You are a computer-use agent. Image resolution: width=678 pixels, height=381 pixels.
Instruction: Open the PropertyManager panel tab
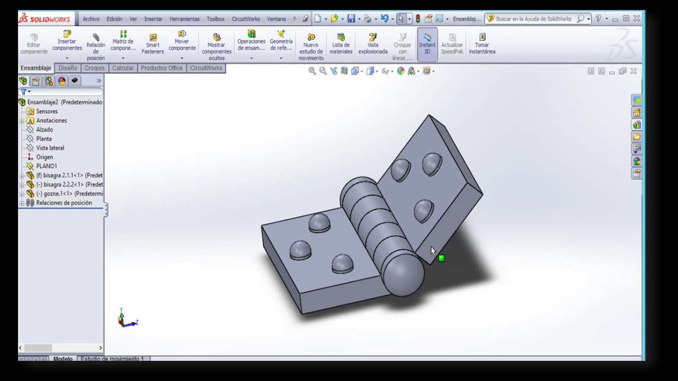35,81
